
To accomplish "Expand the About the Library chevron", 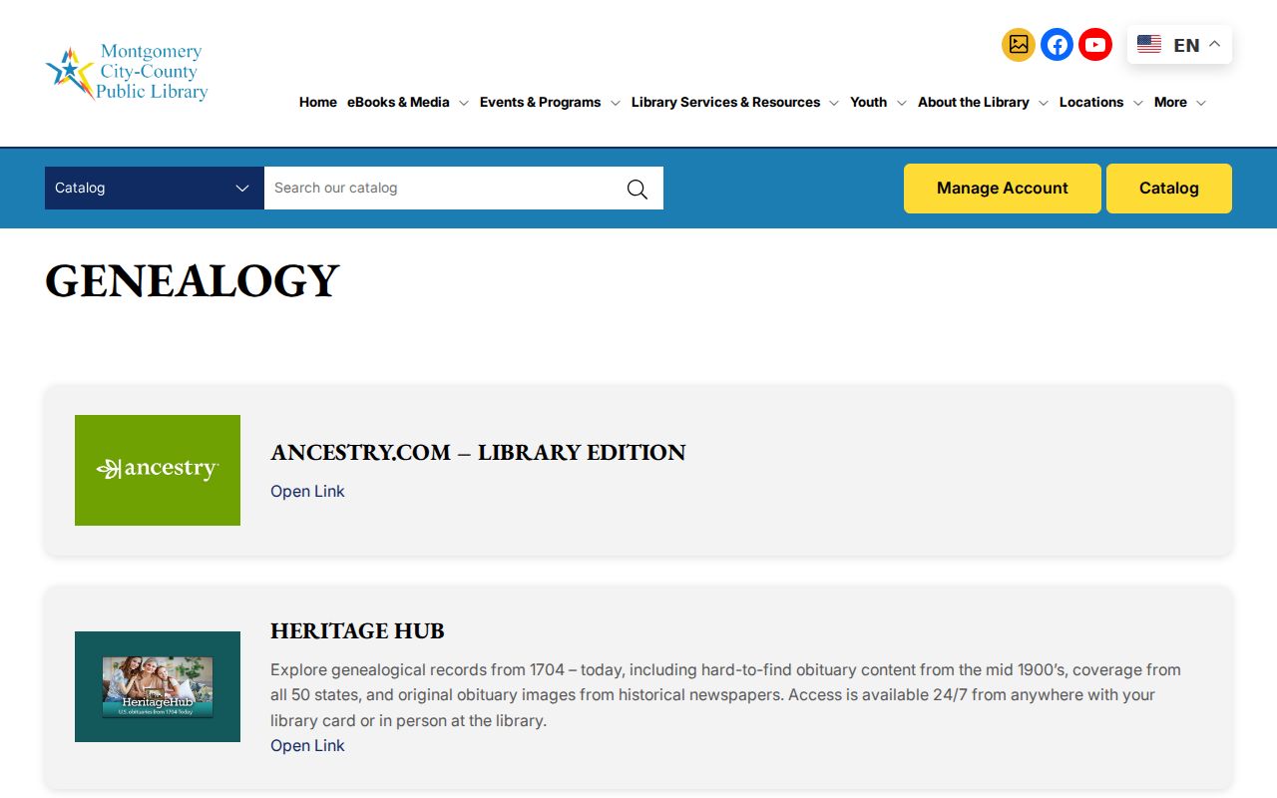I will coord(1043,103).
